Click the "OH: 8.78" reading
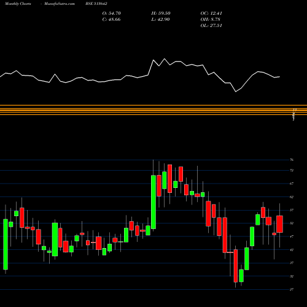307x307 pixels. coord(210,20)
